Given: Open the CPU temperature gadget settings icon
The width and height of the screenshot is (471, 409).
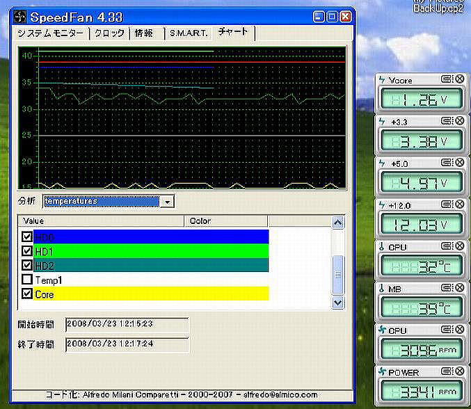Looking at the screenshot, I should coord(447,246).
